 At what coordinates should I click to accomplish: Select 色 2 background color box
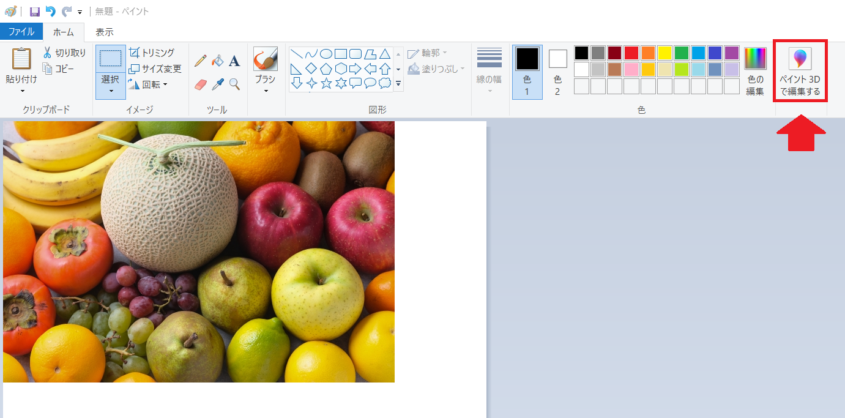point(557,72)
